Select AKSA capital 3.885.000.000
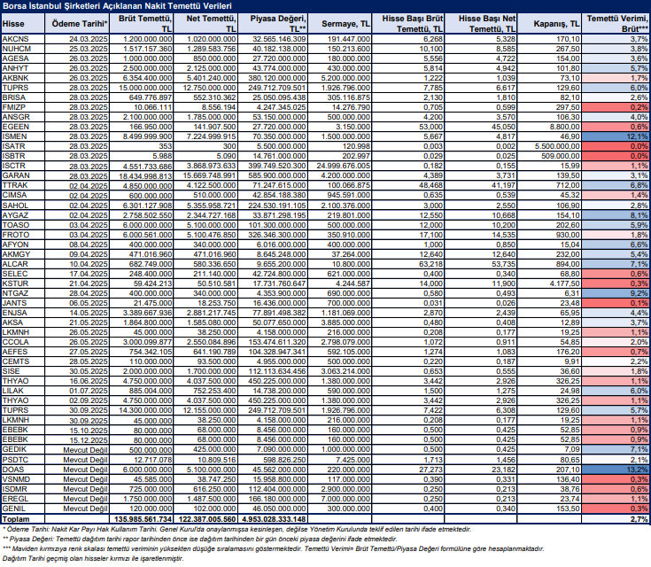This screenshot has height=567, width=651. (x=340, y=322)
